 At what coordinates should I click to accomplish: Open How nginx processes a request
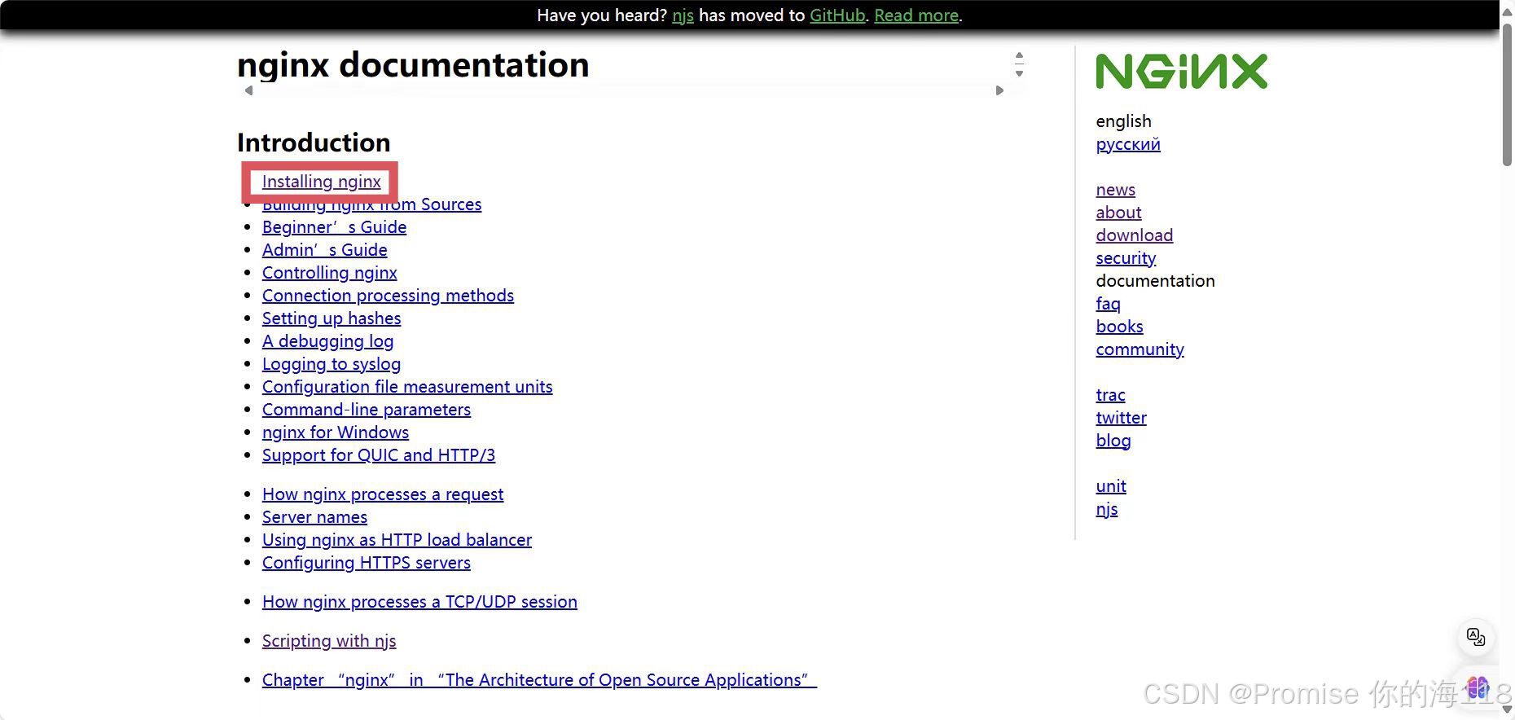click(x=383, y=494)
